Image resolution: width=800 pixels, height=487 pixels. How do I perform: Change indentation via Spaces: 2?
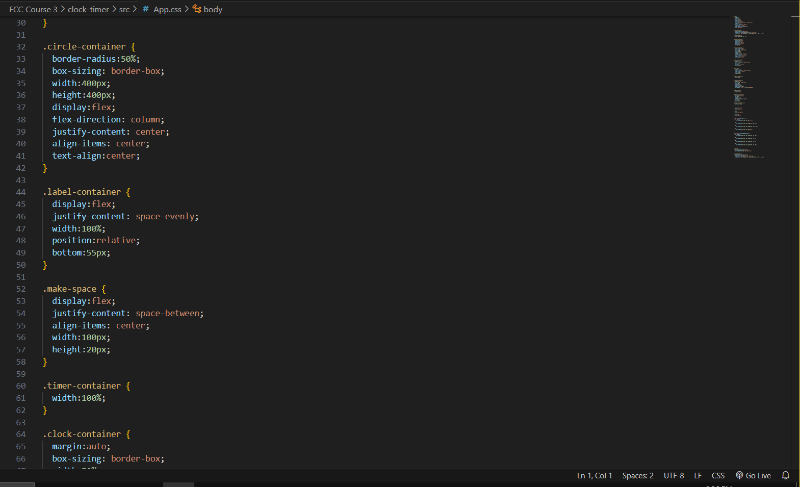pos(638,475)
